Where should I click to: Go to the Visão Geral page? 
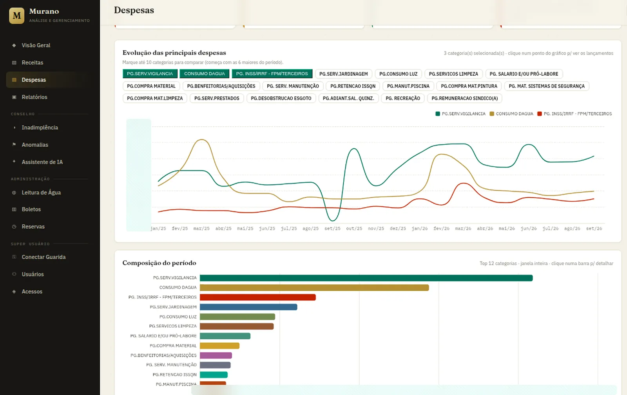47,46
